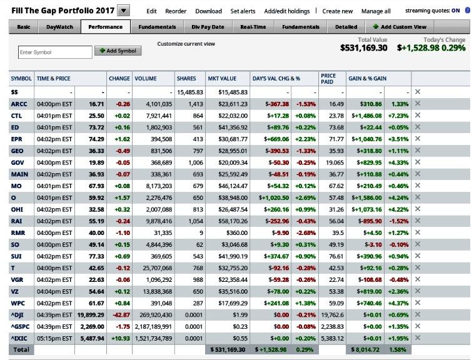Image resolution: width=474 pixels, height=360 pixels.
Task: Click the $531,169.30 Total Value figure
Action: (x=364, y=47)
